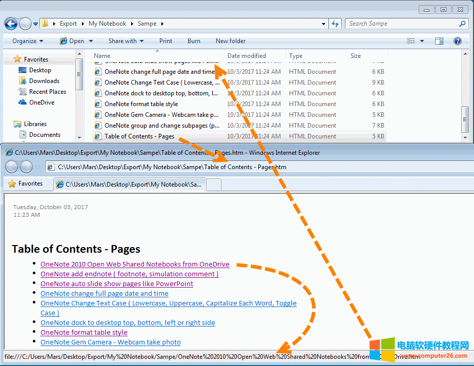Select the Table of Contents - Pages file
The image size is (474, 366).
(139, 136)
